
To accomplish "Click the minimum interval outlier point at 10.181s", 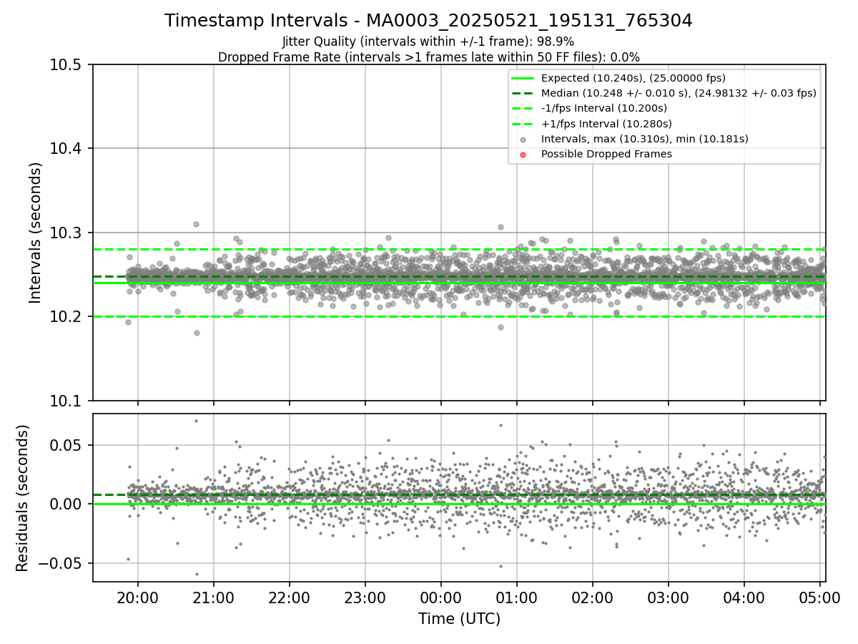I will click(197, 333).
